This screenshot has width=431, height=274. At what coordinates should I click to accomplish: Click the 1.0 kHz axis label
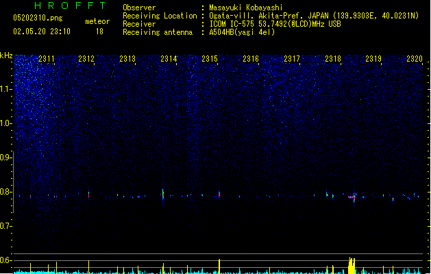[x=5, y=123]
